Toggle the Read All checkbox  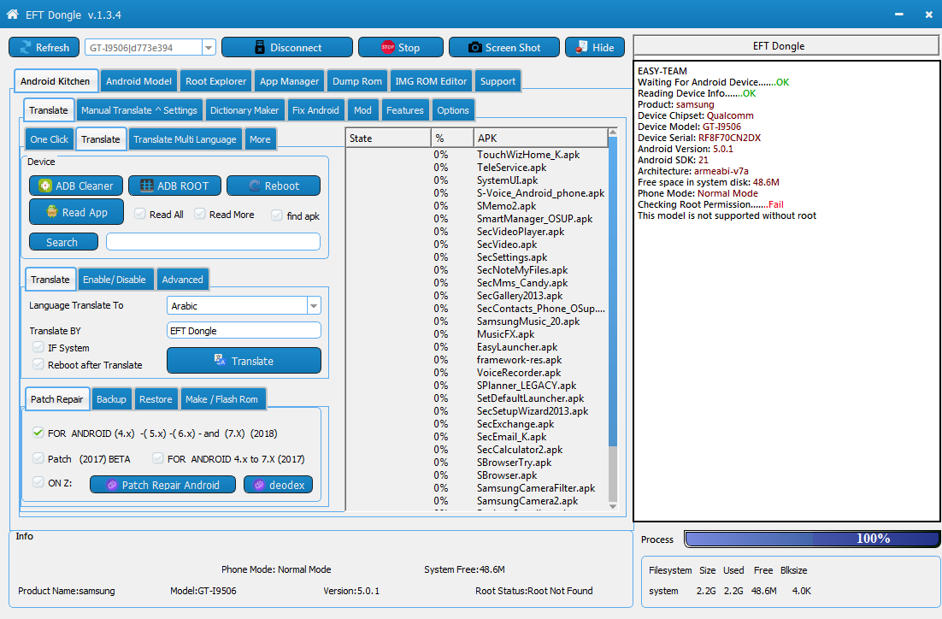point(140,214)
